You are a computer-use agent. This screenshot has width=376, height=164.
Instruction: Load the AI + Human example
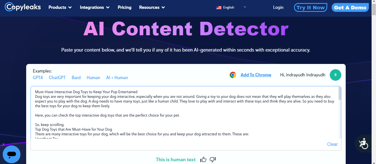(x=117, y=78)
